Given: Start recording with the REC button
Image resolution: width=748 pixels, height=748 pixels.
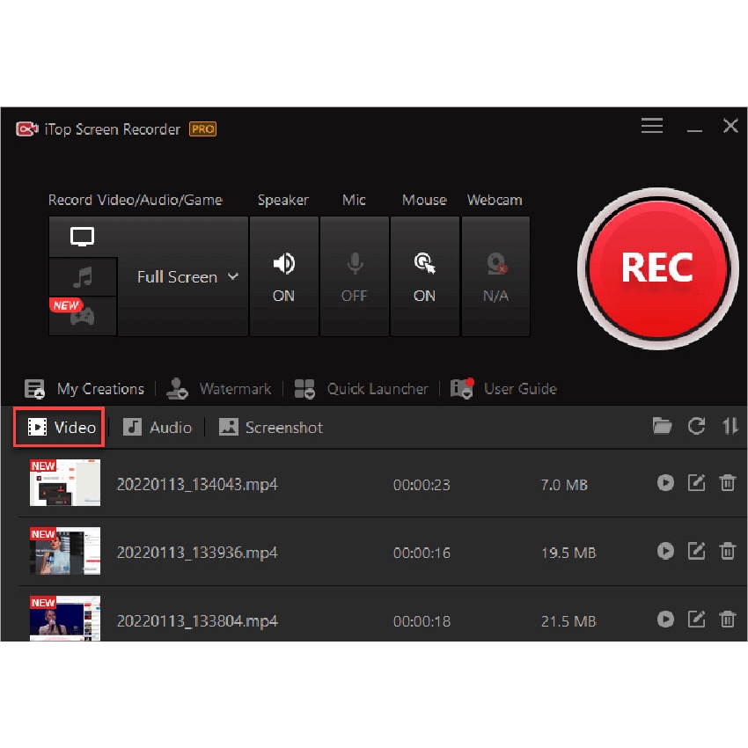Looking at the screenshot, I should pyautogui.click(x=657, y=268).
